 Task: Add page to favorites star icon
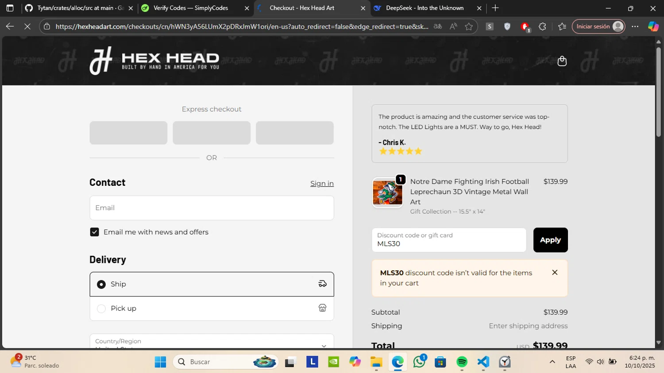coord(469,27)
